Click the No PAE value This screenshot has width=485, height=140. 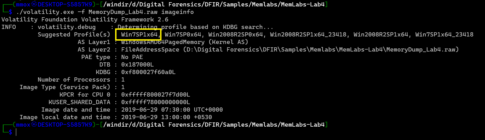132,57
